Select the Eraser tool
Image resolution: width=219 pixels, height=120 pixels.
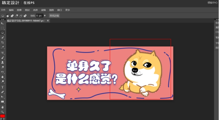point(3,67)
